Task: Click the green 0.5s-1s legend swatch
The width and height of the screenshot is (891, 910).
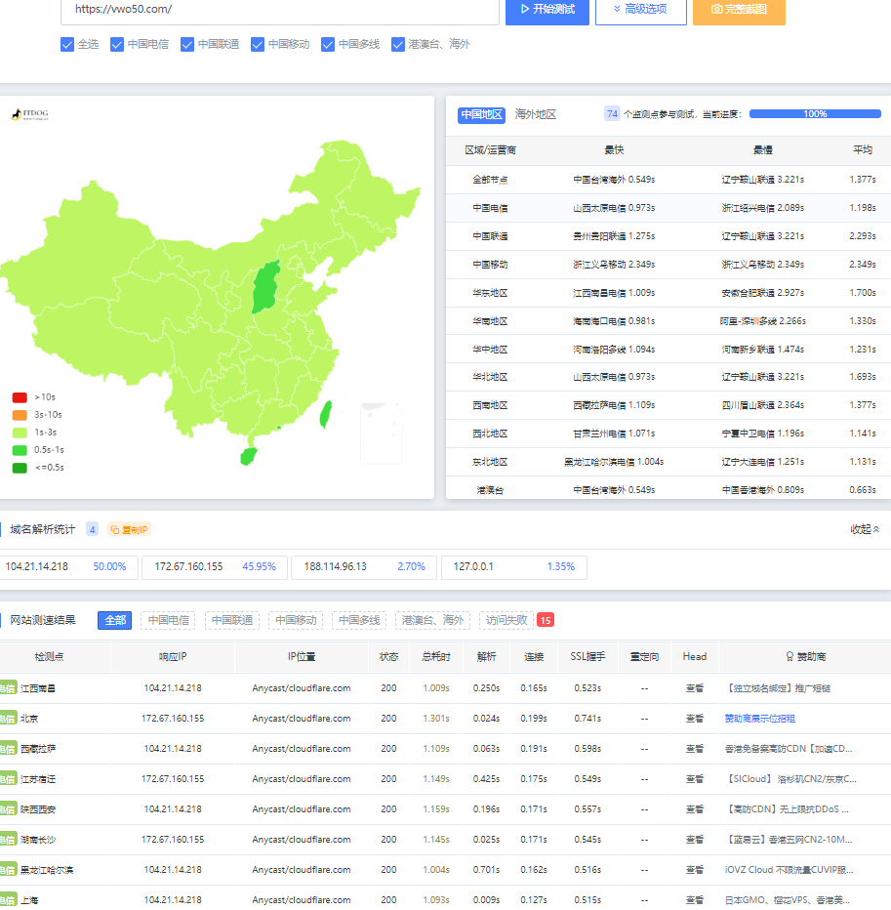Action: point(20,450)
